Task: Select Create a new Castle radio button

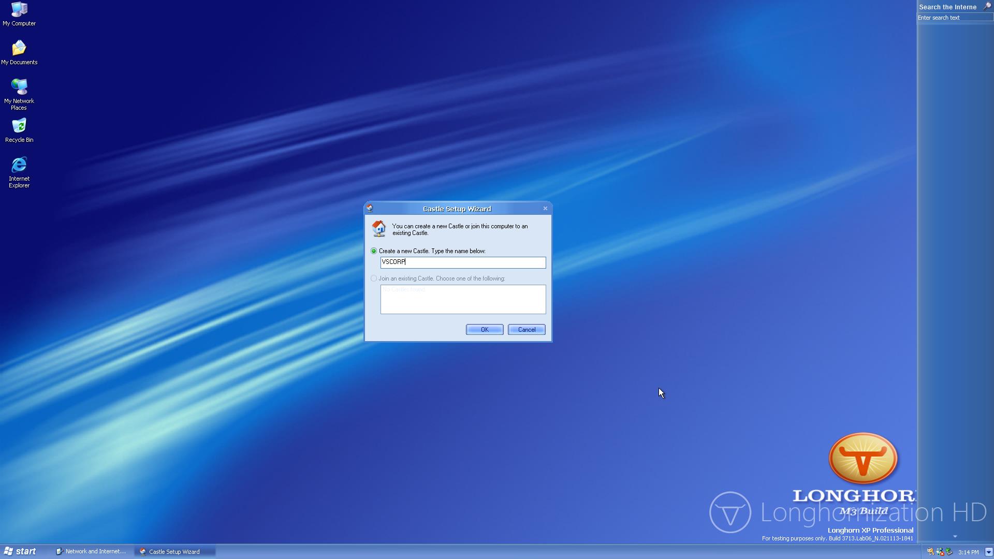Action: (374, 251)
